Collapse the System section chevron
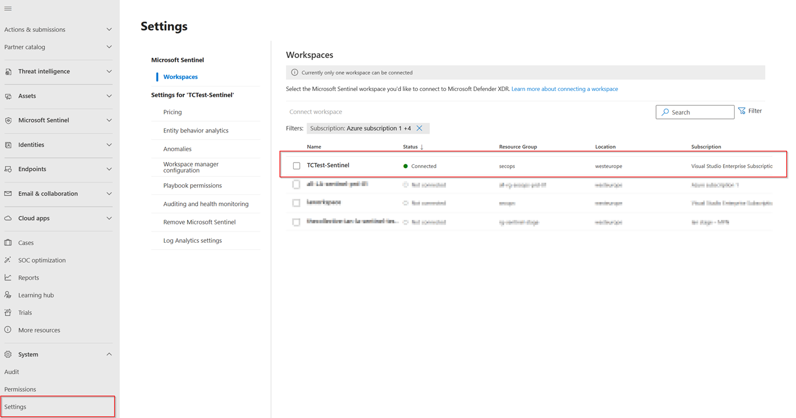The width and height of the screenshot is (796, 418). pyautogui.click(x=109, y=354)
